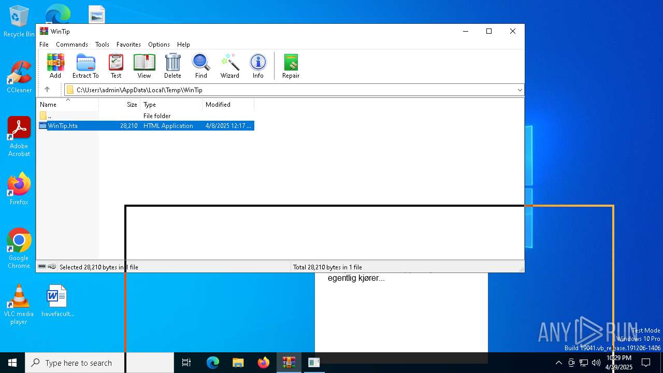The width and height of the screenshot is (663, 373).
Task: Open File Explorer from taskbar
Action: 238,363
